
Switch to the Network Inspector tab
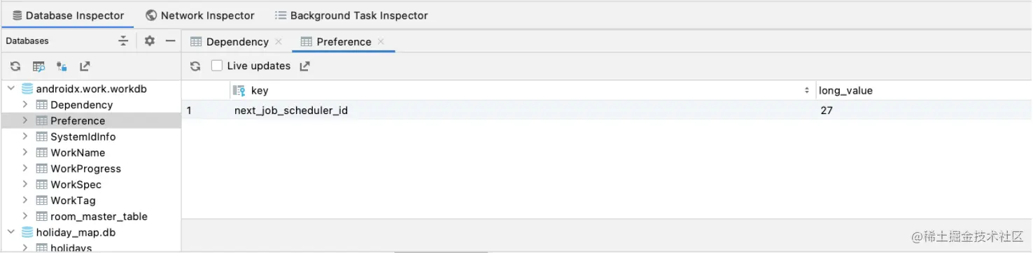(x=200, y=15)
